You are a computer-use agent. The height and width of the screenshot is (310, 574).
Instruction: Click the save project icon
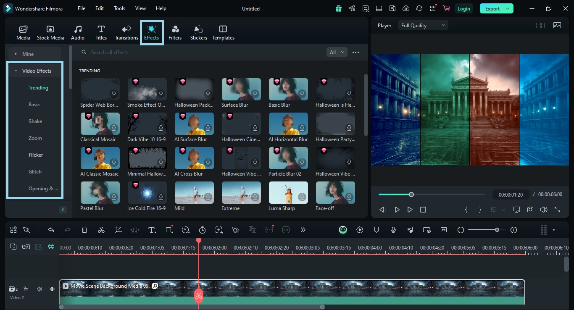point(392,8)
